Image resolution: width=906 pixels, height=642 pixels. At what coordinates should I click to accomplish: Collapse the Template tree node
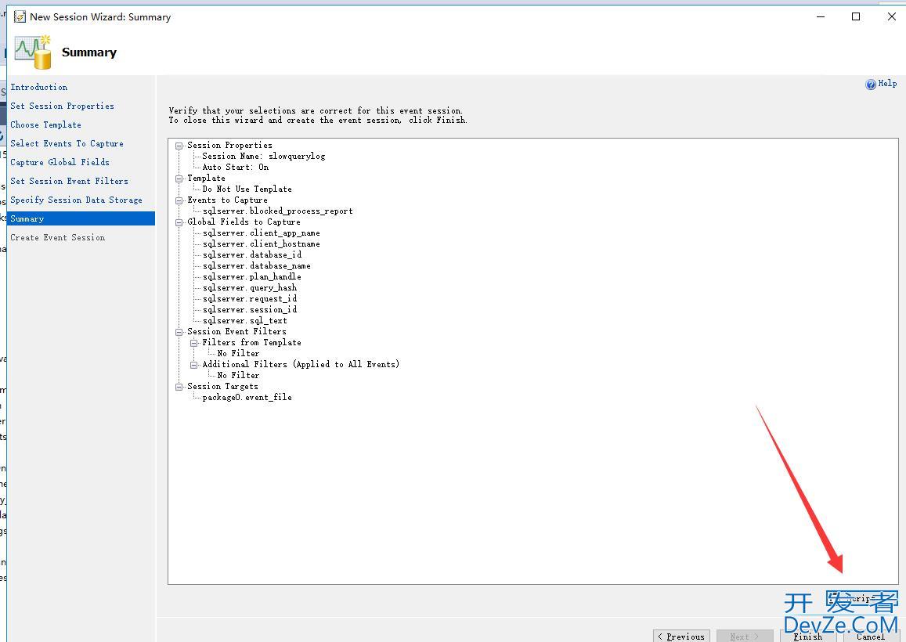(179, 179)
